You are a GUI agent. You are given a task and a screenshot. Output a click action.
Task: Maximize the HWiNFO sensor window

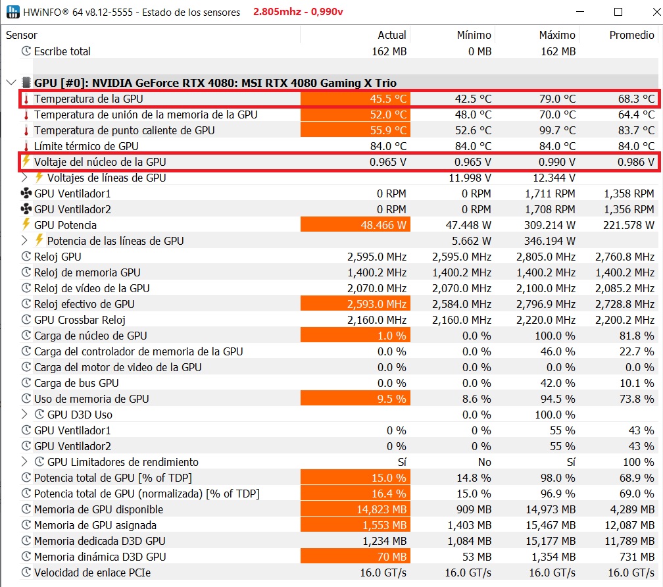click(618, 12)
